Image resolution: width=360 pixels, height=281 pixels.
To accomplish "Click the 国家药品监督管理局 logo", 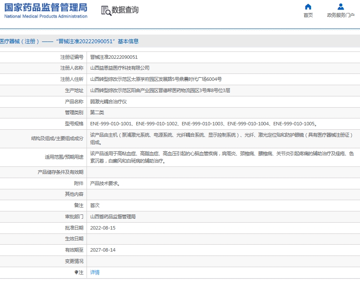I will [46, 8].
